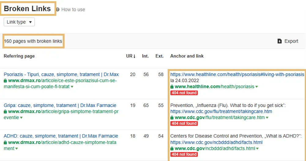Expand the arrow after the gripa drmax.ro URL
Image resolution: width=306 pixels, height=161 pixels.
21,118
